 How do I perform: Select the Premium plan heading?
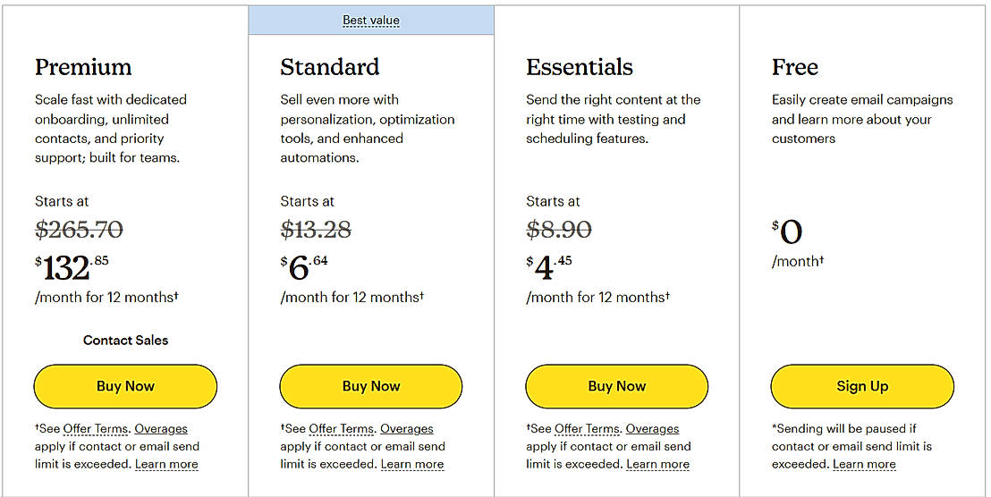(83, 67)
